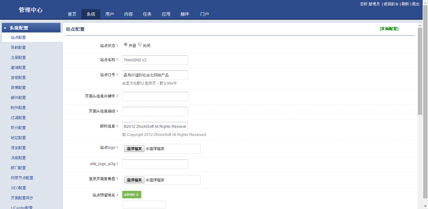428x209 pixels.
Task: Focus the 页面头信息关键字 input field
Action: coord(155,97)
